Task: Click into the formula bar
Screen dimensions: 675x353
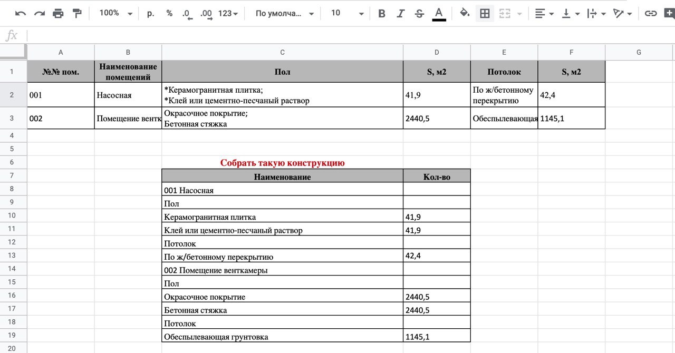Action: point(351,35)
